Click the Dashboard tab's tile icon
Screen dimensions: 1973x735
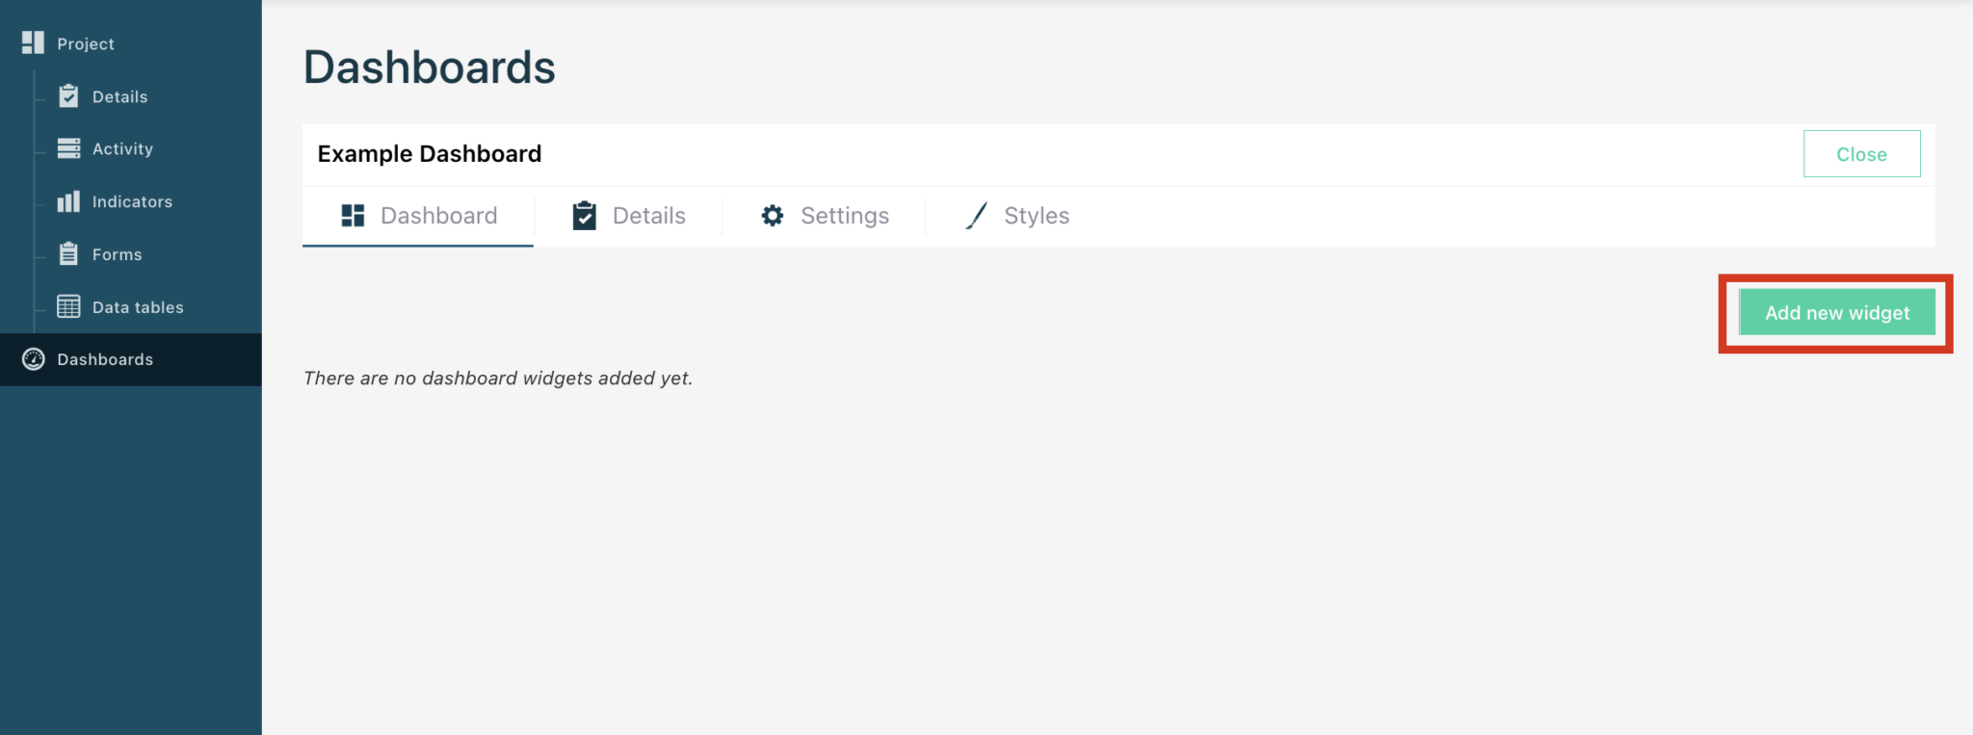pos(353,216)
